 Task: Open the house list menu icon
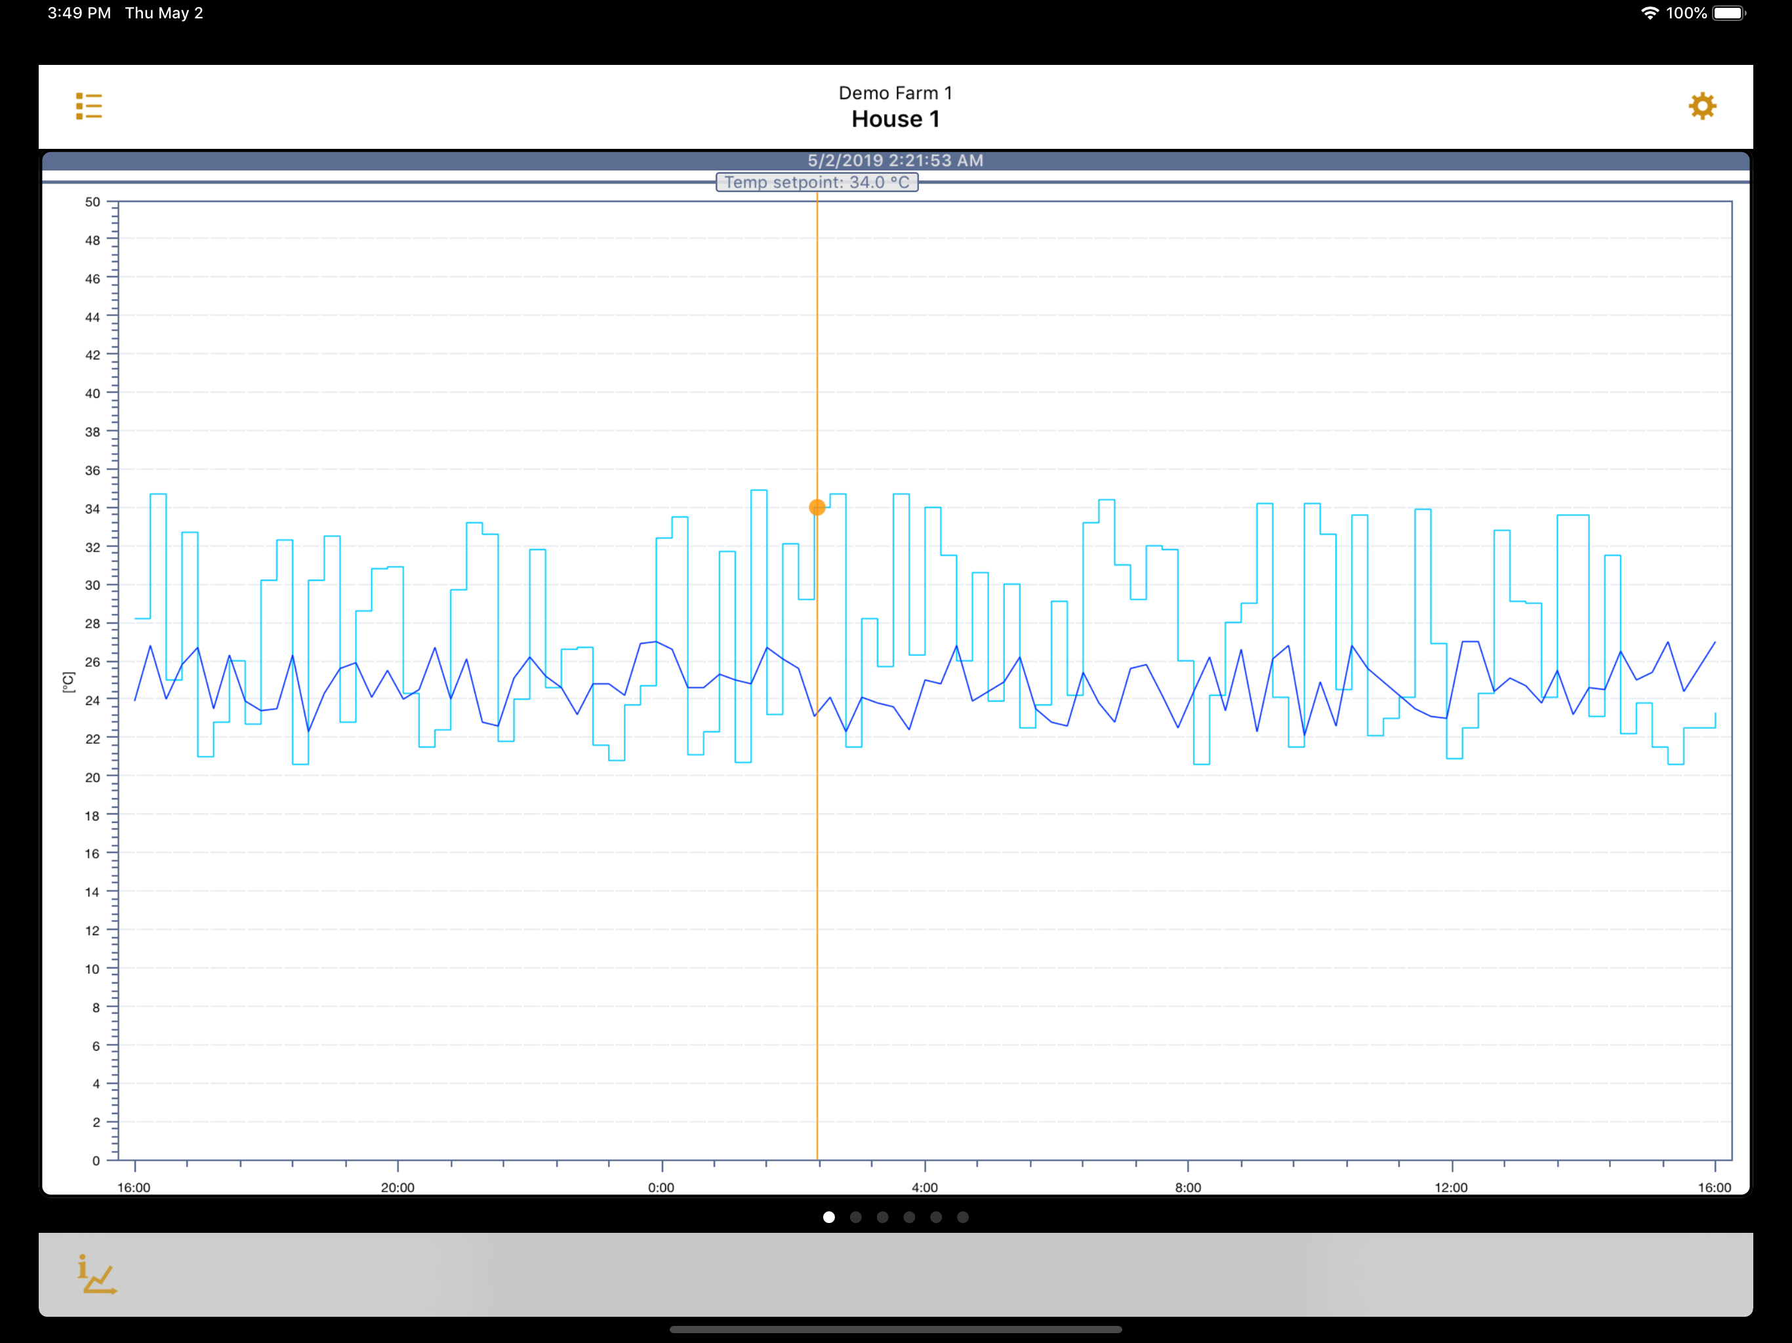point(89,106)
